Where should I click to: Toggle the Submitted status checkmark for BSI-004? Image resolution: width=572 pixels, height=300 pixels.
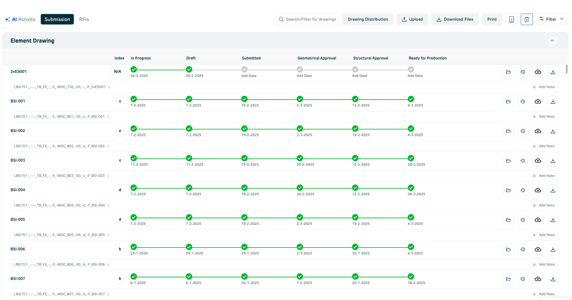(x=244, y=188)
